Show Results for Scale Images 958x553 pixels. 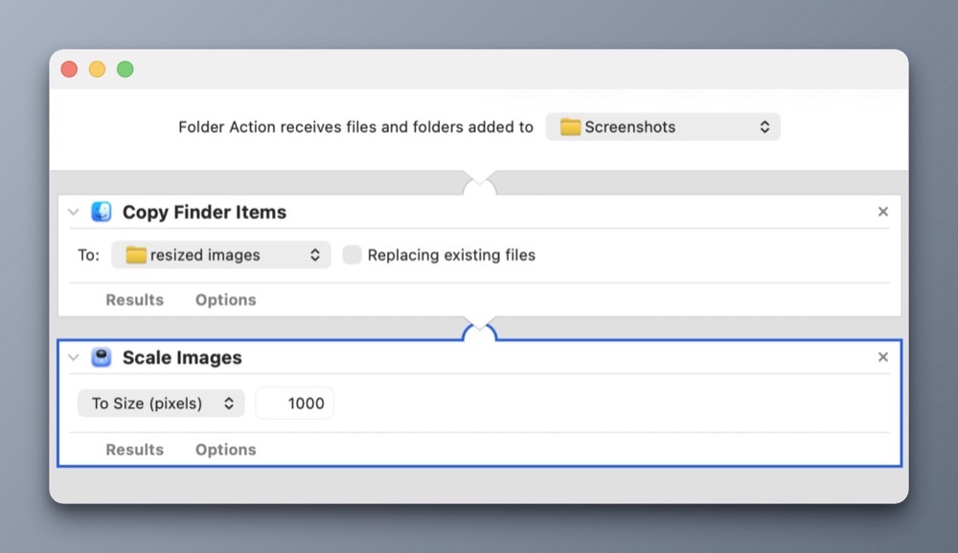134,449
